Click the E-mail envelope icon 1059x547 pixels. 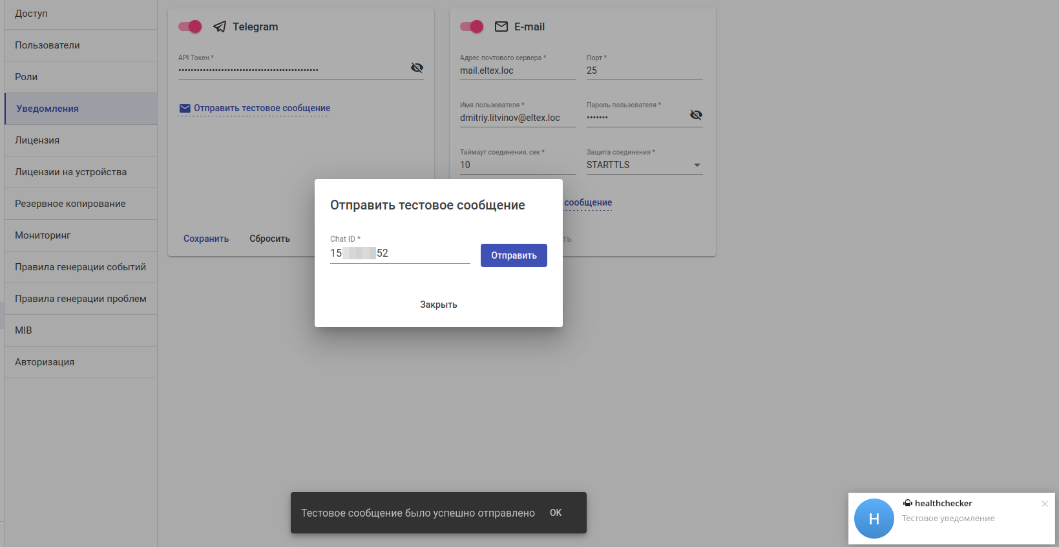click(x=501, y=27)
